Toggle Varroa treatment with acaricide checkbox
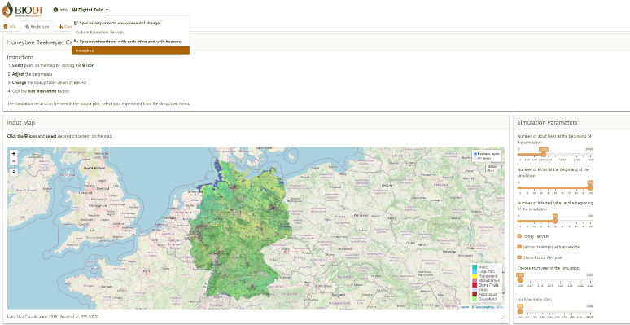The height and width of the screenshot is (325, 630). (x=519, y=247)
